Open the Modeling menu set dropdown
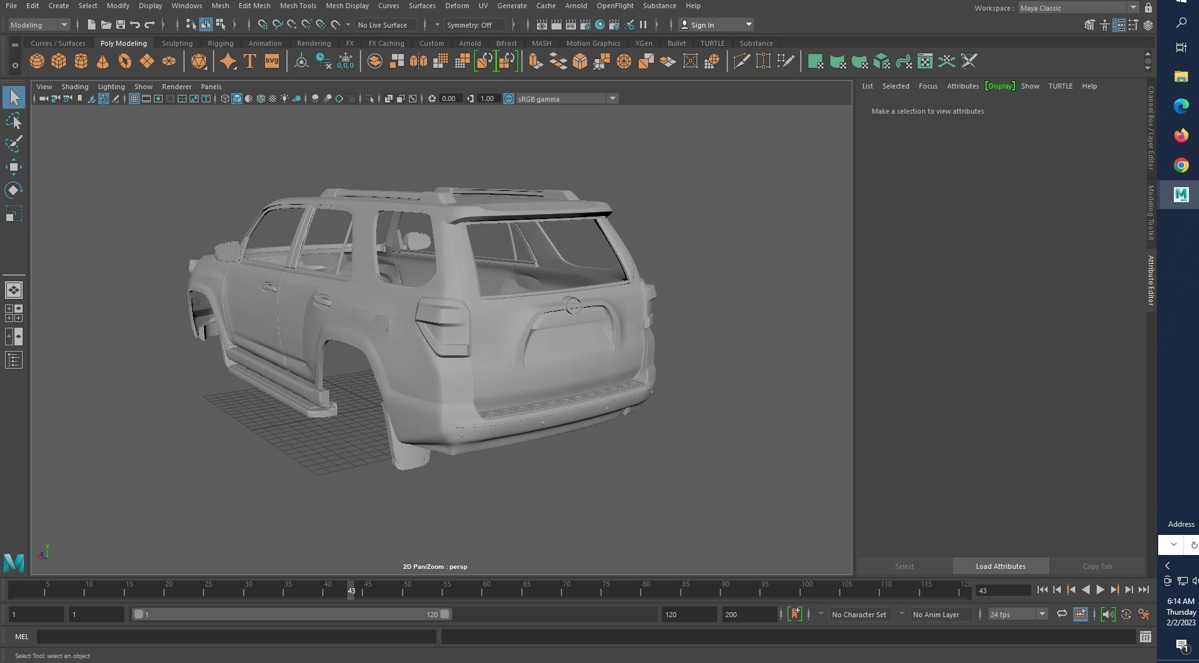Image resolution: width=1199 pixels, height=663 pixels. pyautogui.click(x=39, y=25)
